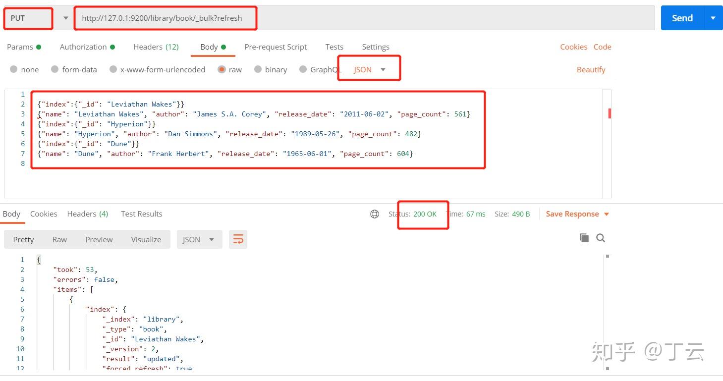
Task: Select the none body radio button
Action: click(13, 69)
